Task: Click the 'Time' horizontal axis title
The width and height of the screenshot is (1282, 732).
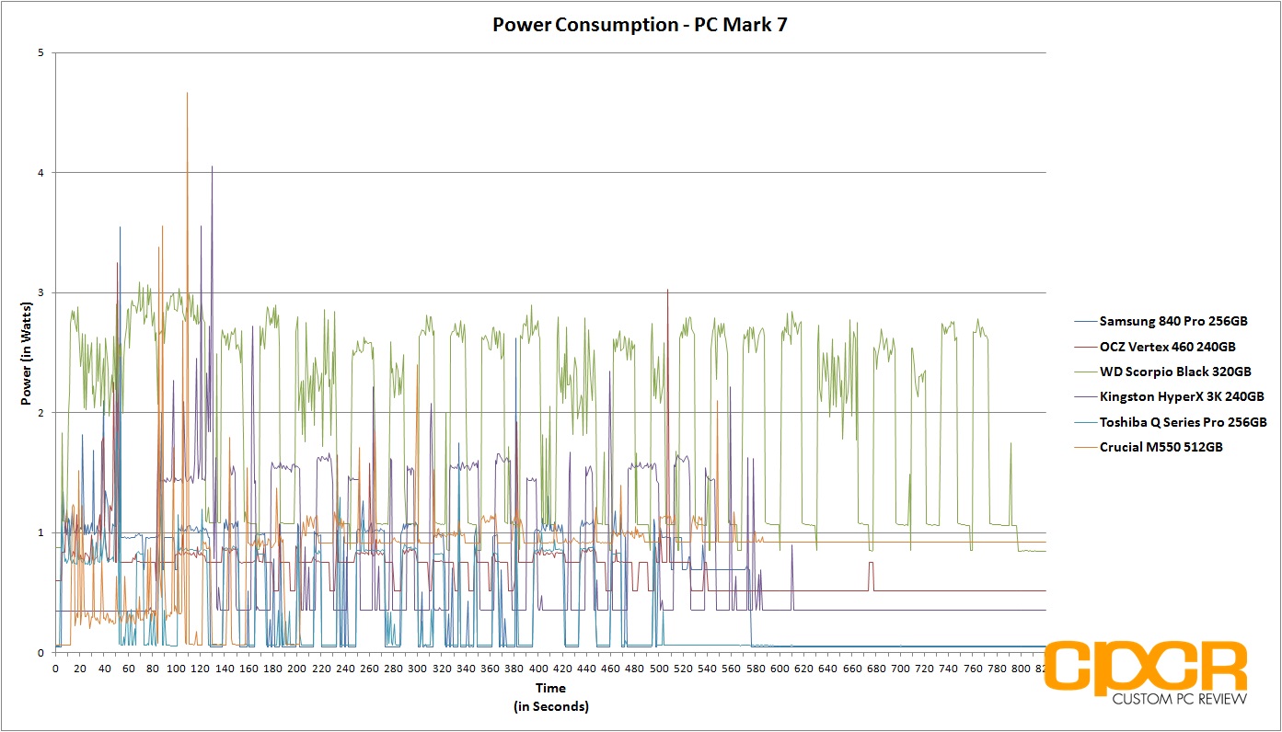Action: 551,688
